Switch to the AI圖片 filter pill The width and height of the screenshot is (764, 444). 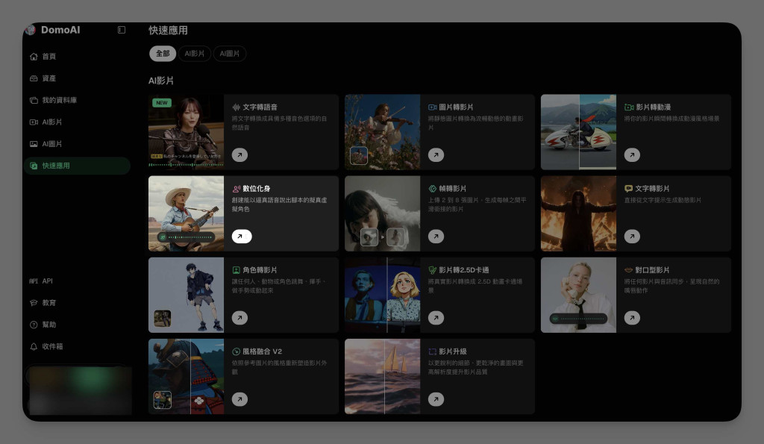pyautogui.click(x=230, y=54)
